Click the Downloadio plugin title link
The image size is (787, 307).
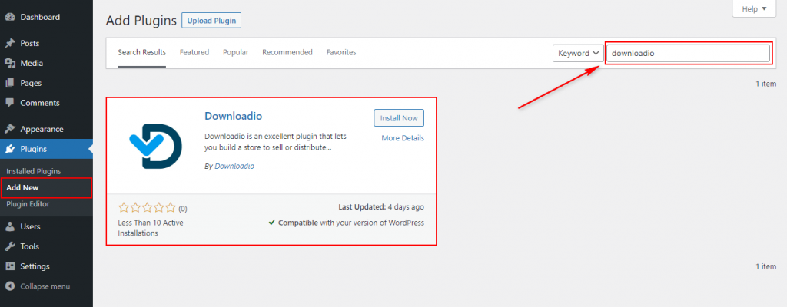pyautogui.click(x=234, y=116)
